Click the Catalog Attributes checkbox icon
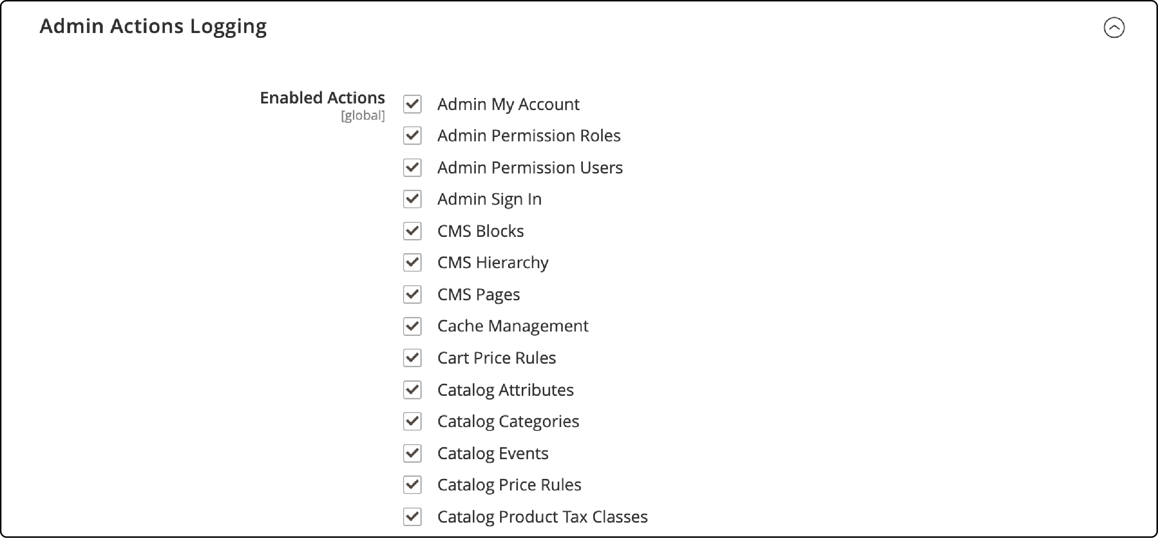 (412, 389)
